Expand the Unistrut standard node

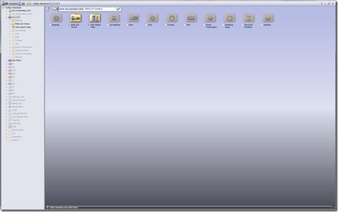coord(7,124)
